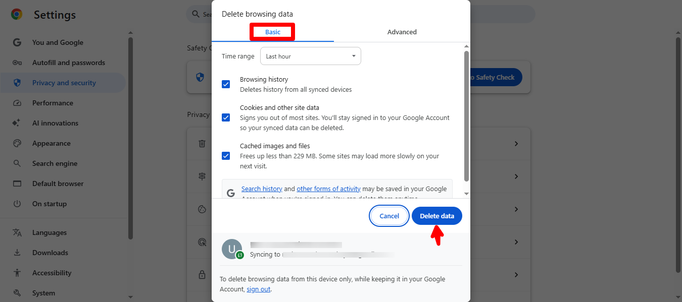The image size is (682, 302).
Task: Toggle Cookies and other site data checkbox
Action: tap(226, 117)
